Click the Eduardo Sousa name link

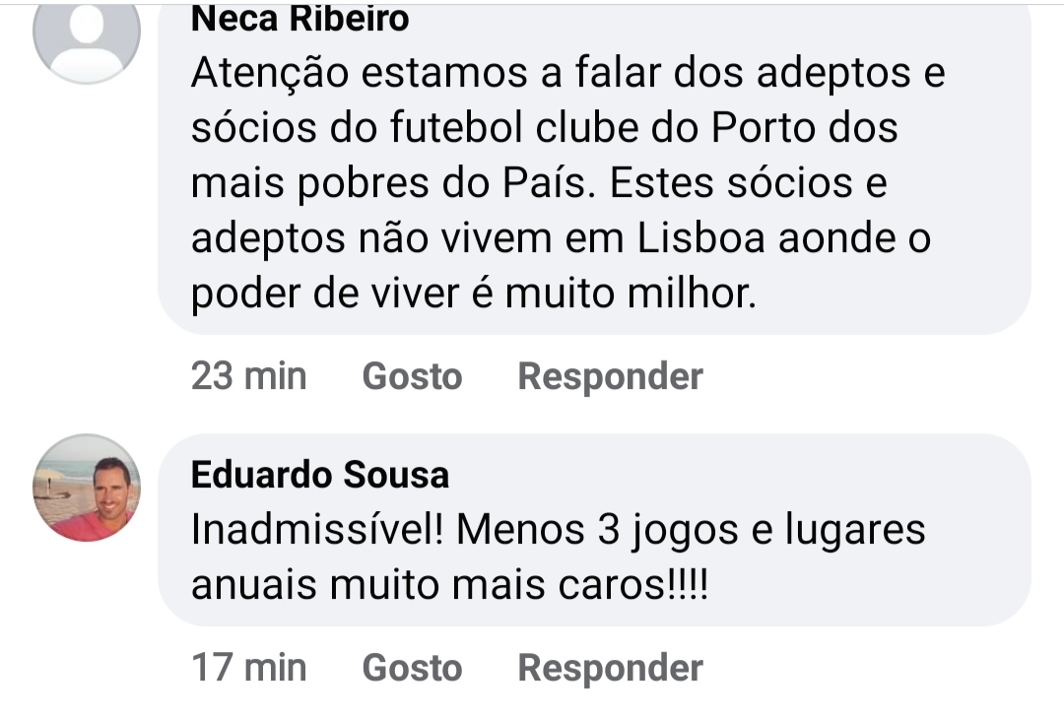tap(319, 476)
